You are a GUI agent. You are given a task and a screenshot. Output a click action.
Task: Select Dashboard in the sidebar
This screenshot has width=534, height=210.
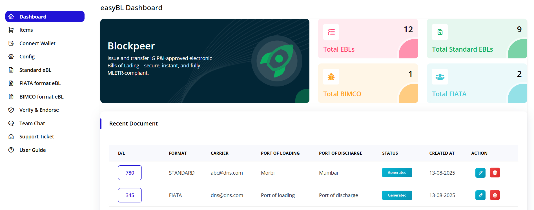pos(33,16)
